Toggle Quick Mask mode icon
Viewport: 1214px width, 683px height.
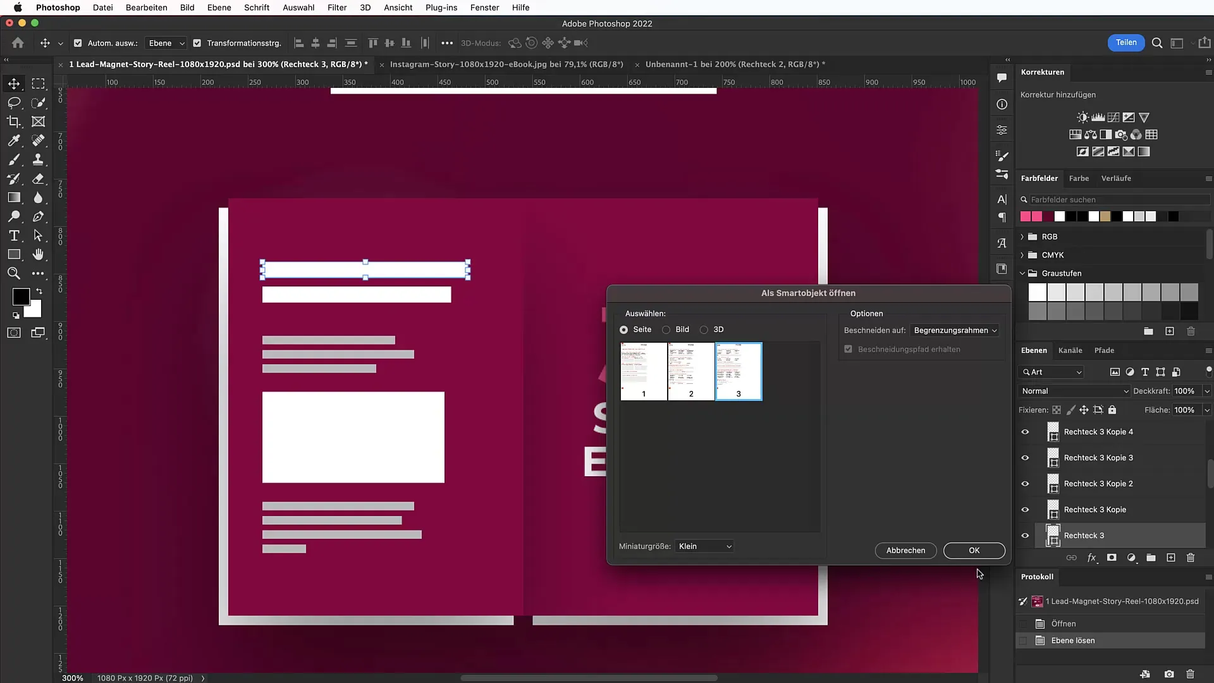click(14, 333)
